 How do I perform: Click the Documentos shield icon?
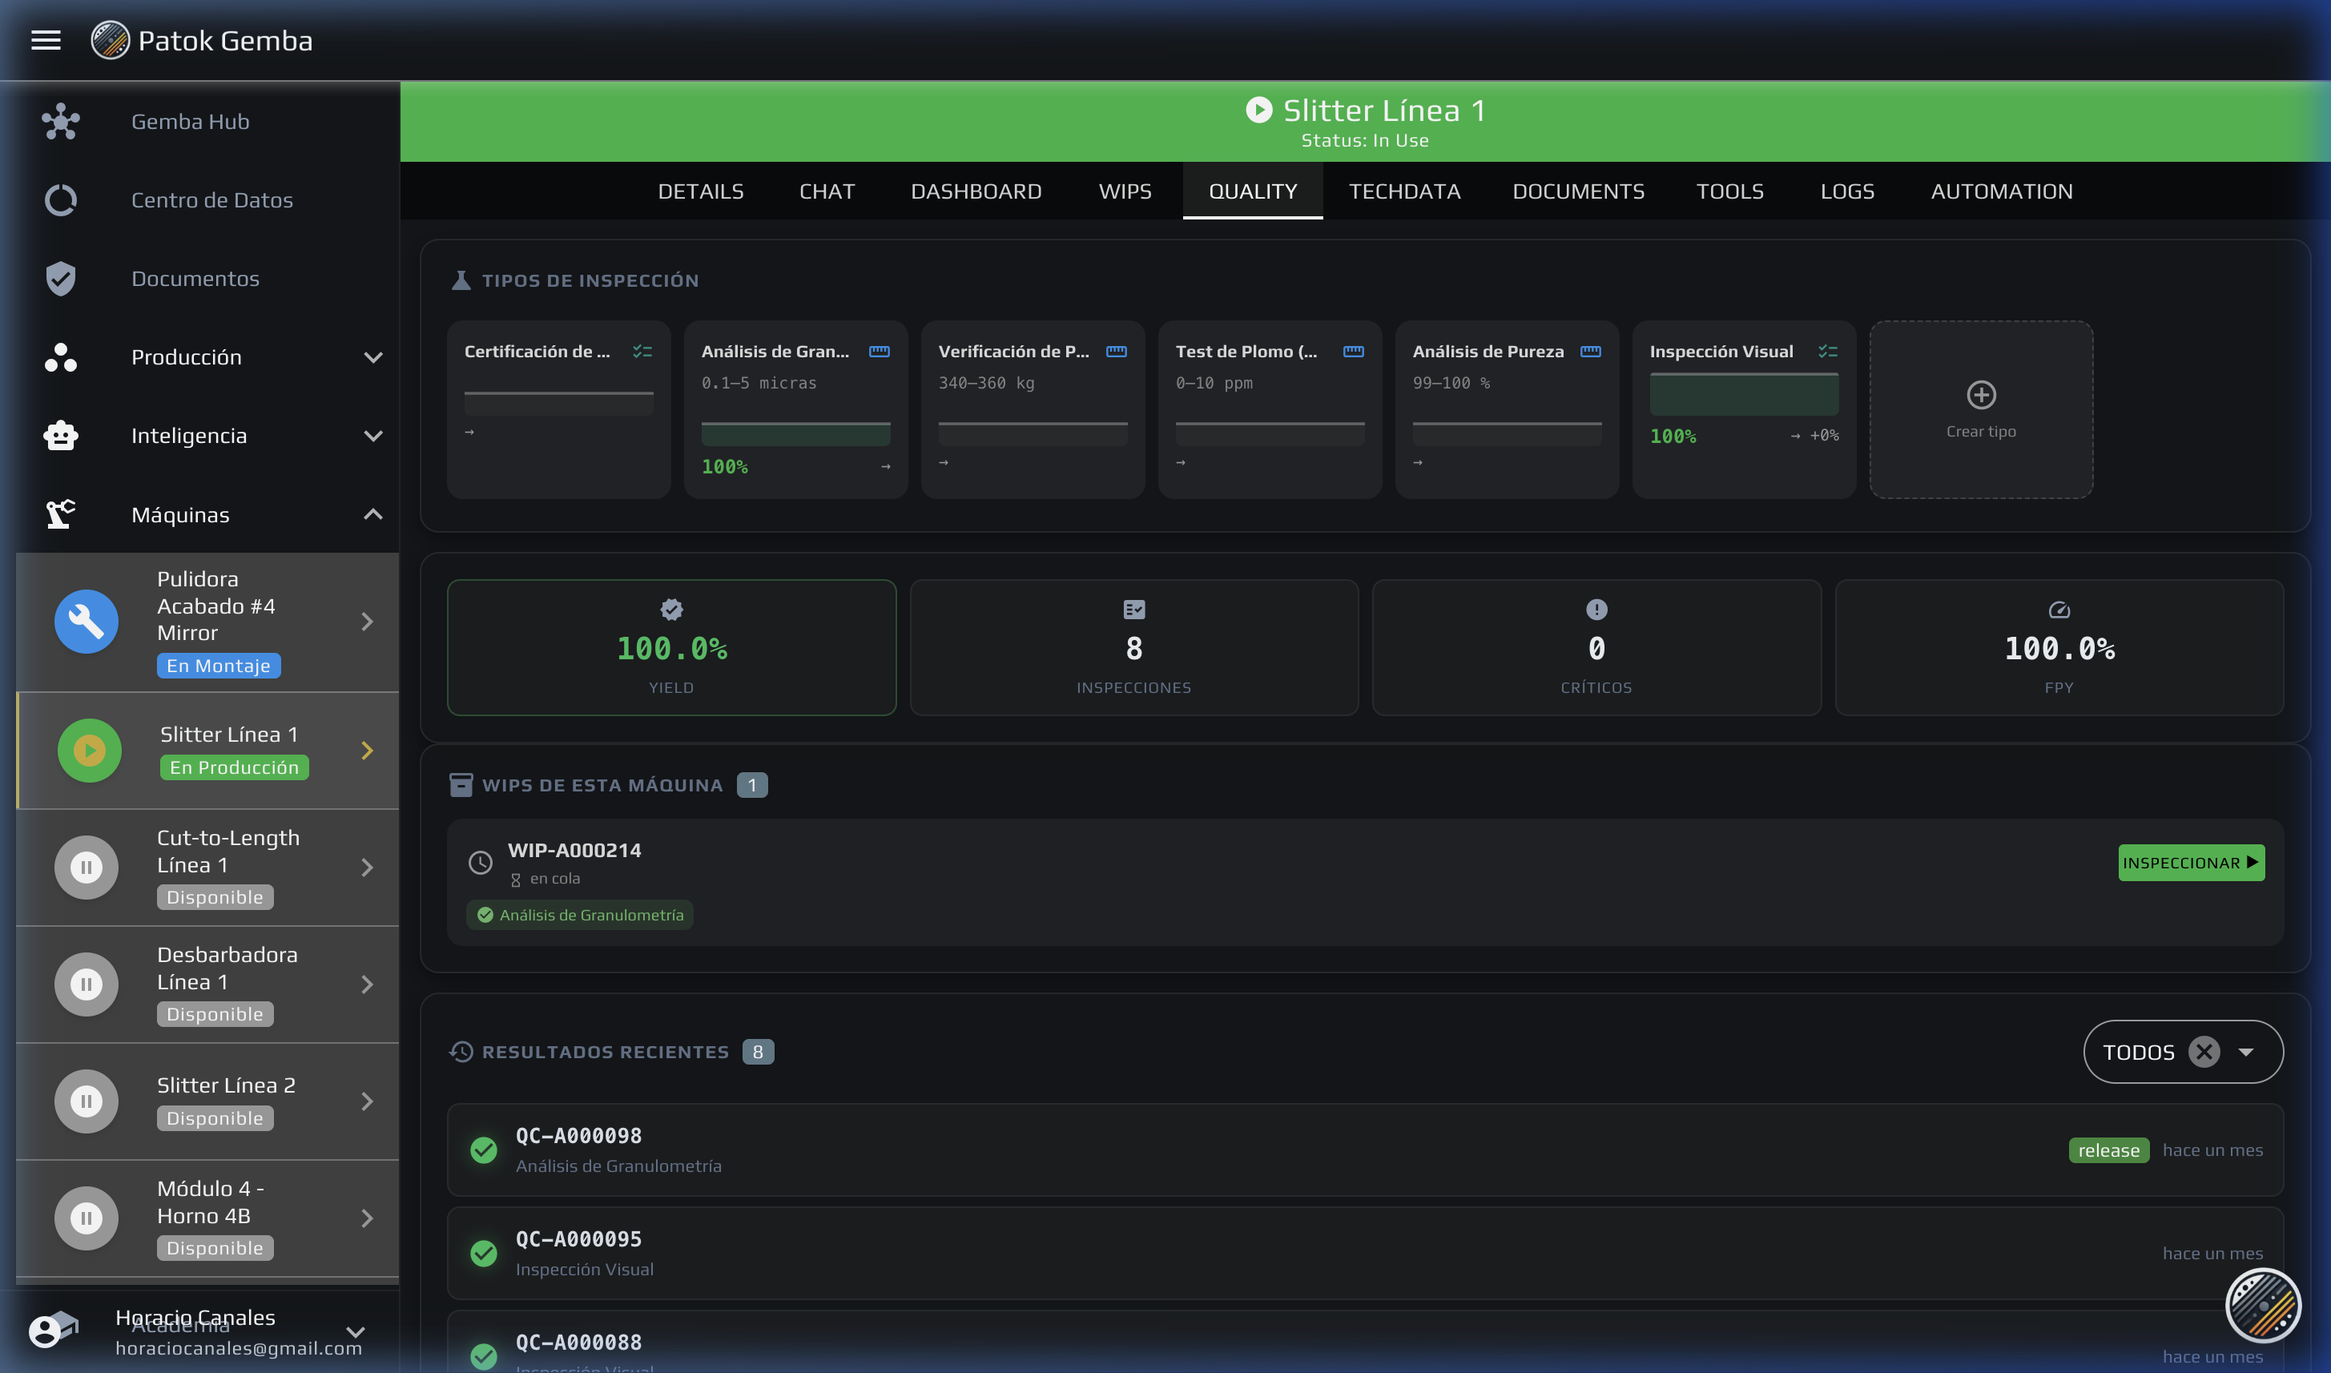click(61, 279)
